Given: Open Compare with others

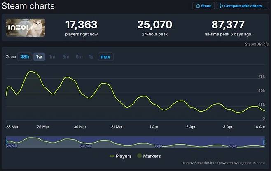Looking at the screenshot, I should 242,6.
